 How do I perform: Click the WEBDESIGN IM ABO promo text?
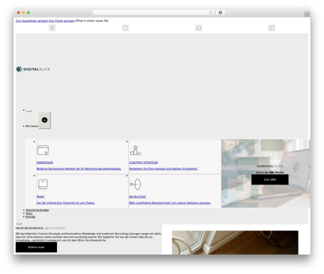coord(270,166)
